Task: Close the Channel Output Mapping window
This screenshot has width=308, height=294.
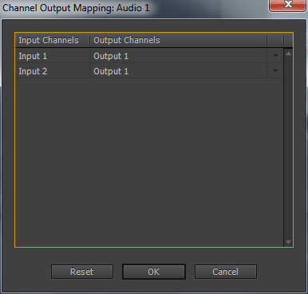Action: pos(288,5)
